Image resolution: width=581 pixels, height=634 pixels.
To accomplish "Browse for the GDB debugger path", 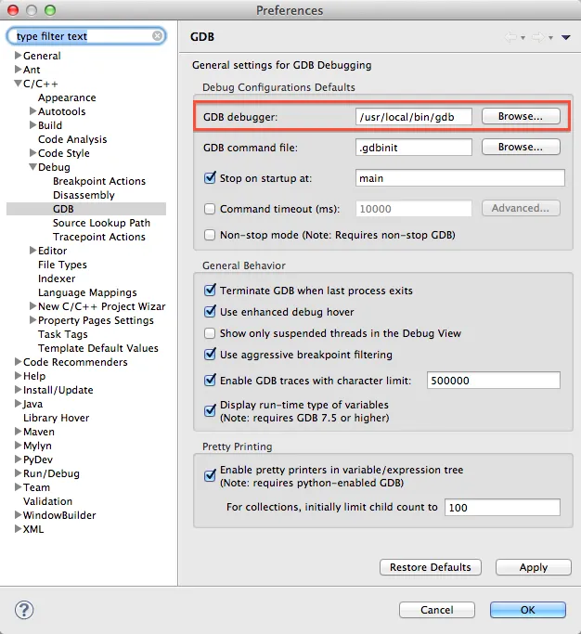I will (x=521, y=116).
